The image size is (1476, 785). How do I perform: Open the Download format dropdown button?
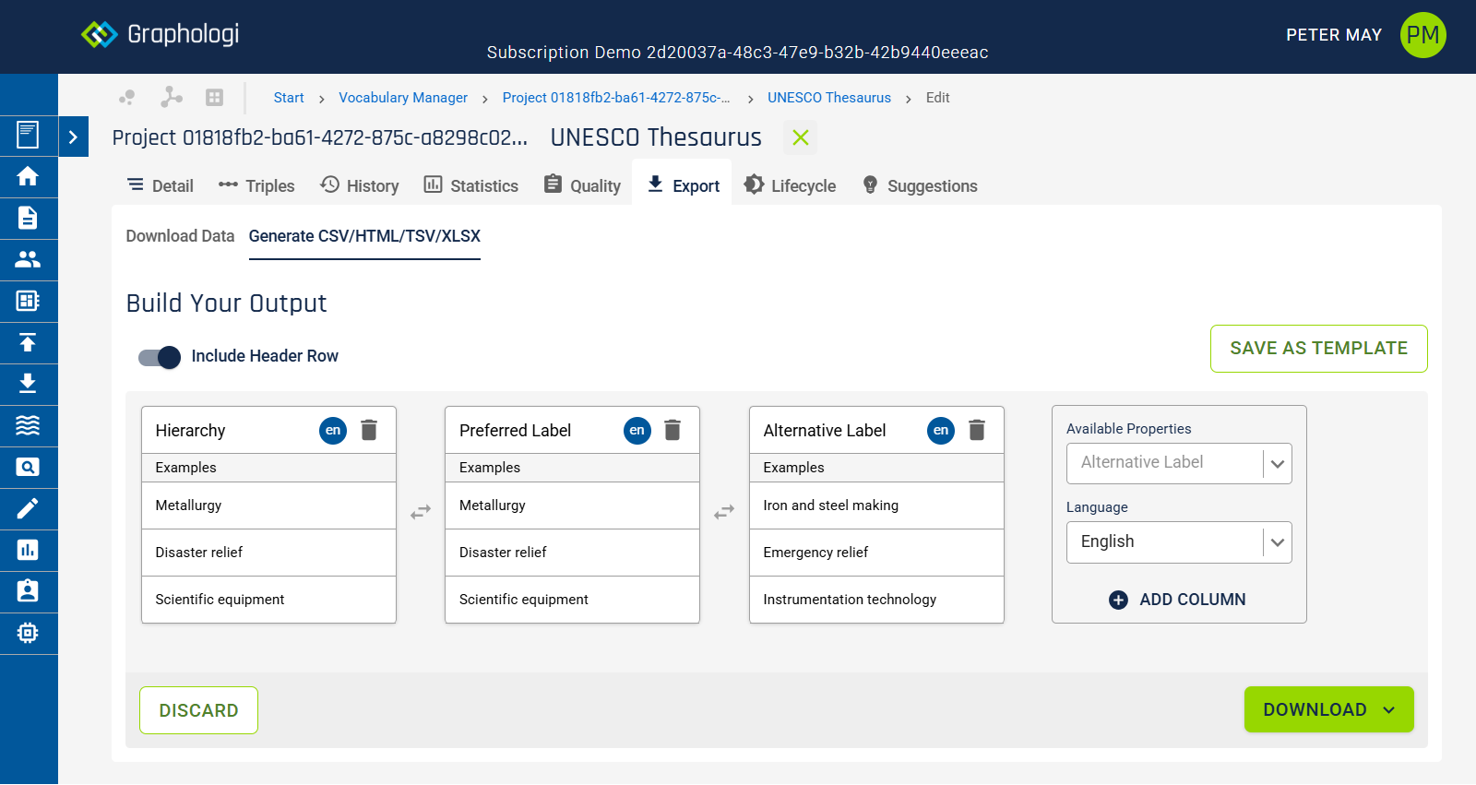[x=1329, y=709]
